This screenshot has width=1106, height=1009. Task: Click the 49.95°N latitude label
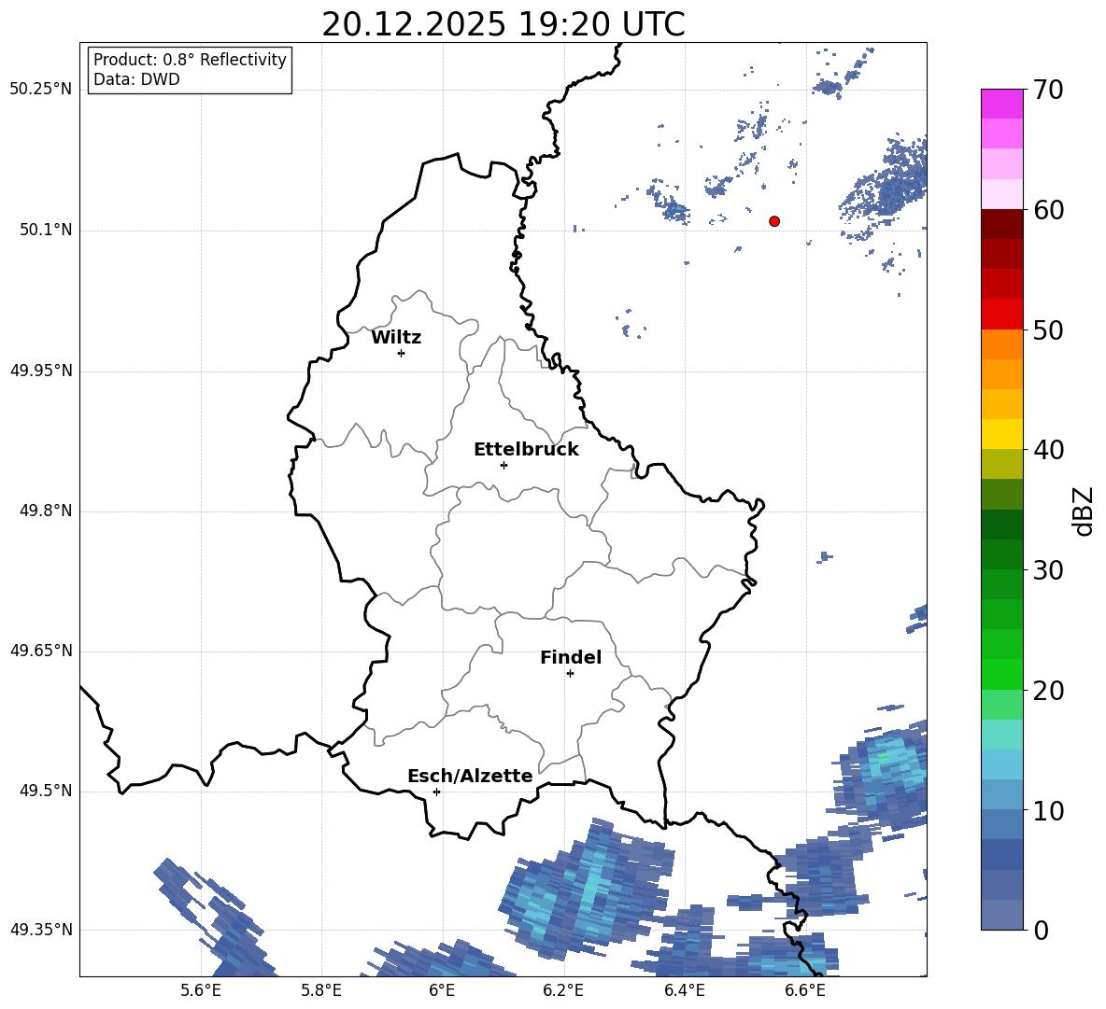click(41, 371)
